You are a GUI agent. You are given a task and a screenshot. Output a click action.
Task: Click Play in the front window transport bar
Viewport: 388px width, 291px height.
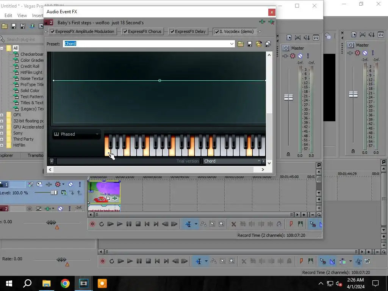coord(119,224)
